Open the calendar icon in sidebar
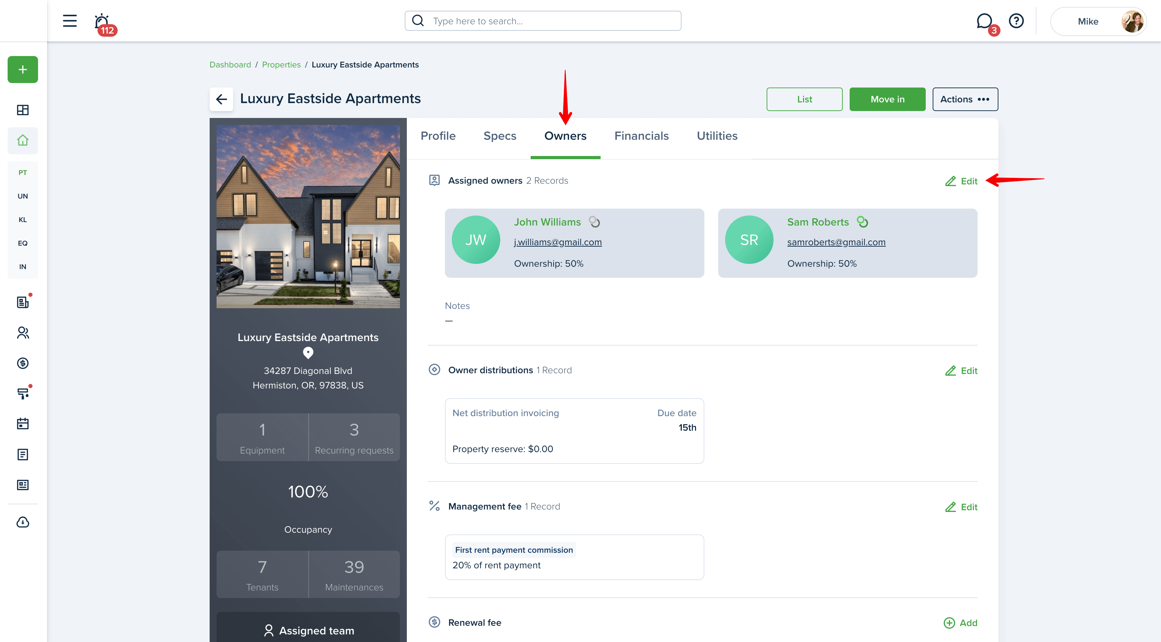 pyautogui.click(x=22, y=423)
